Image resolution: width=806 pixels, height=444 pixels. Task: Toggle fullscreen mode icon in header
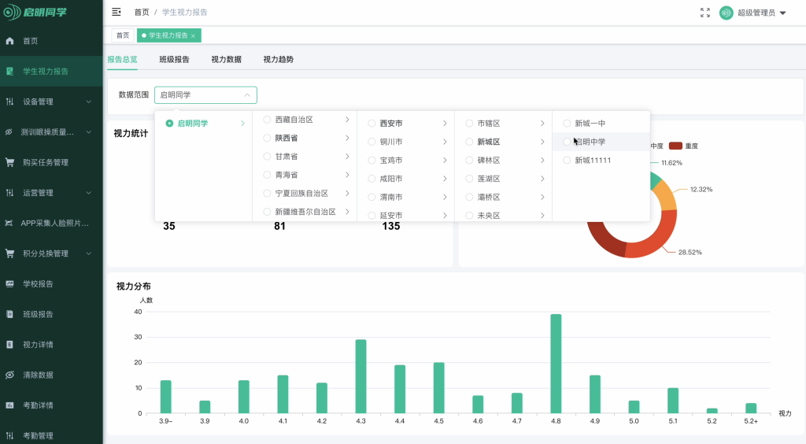tap(704, 13)
